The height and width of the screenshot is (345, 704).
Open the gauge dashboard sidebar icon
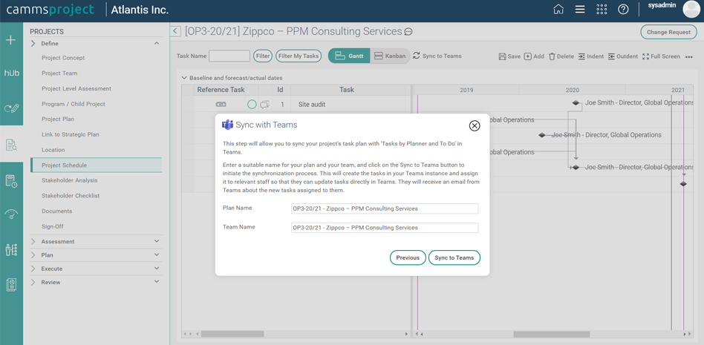point(11,214)
